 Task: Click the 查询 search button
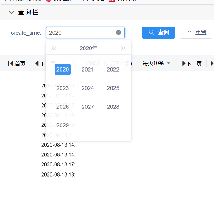pyautogui.click(x=158, y=33)
